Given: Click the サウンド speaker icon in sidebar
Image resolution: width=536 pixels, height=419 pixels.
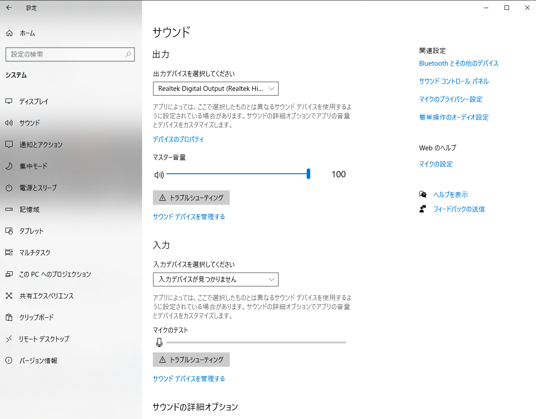Looking at the screenshot, I should pyautogui.click(x=10, y=123).
